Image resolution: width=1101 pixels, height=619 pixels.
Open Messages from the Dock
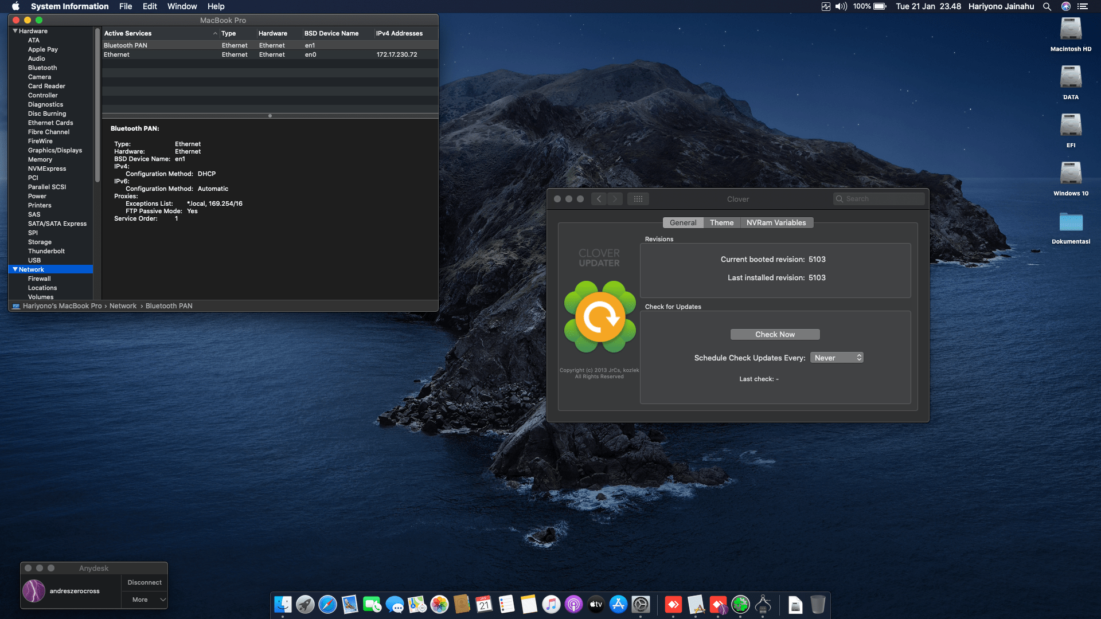[395, 604]
